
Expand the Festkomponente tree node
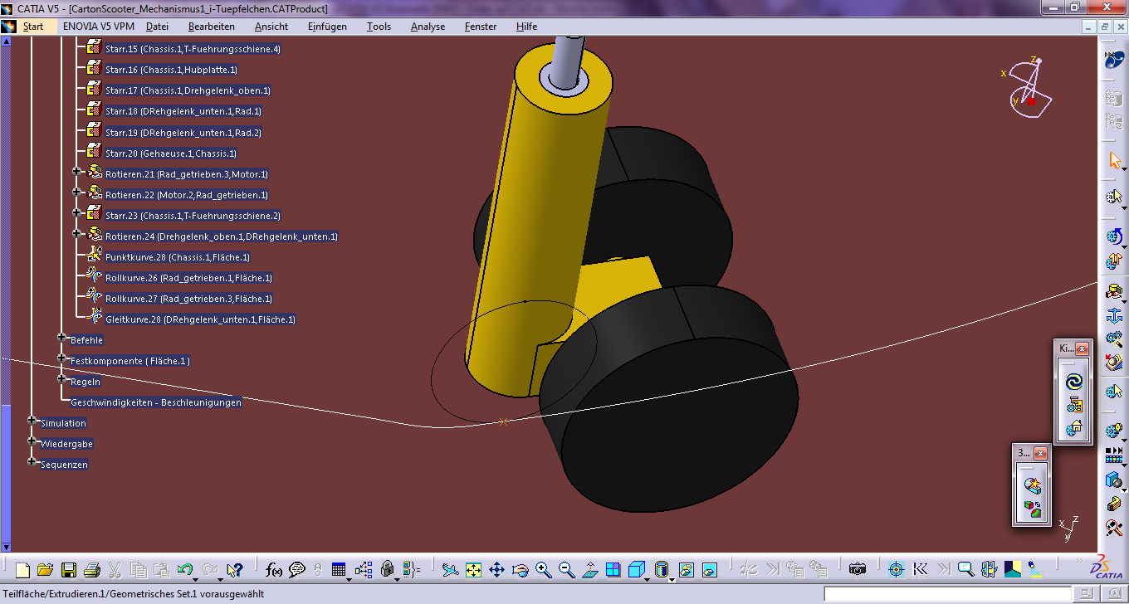(x=61, y=358)
